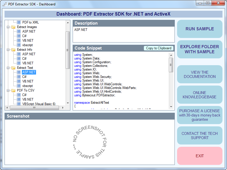This screenshot has height=170, width=227.
Task: Select the ASP.NET icon under Extract Info
Action: pos(19,54)
